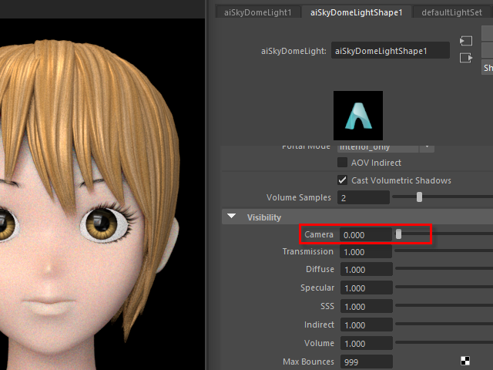Enable the AOV Indirect checkbox
This screenshot has width=493, height=370.
[x=343, y=163]
